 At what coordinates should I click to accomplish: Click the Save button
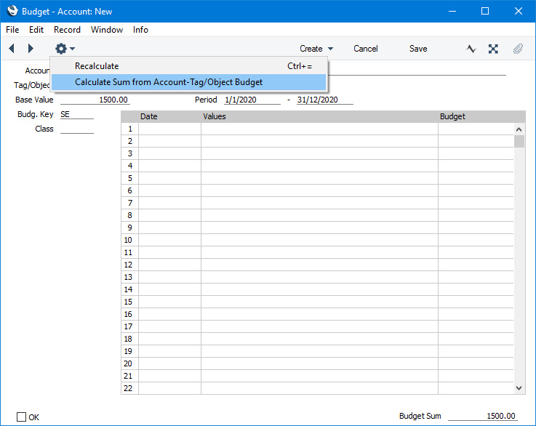pyautogui.click(x=418, y=49)
